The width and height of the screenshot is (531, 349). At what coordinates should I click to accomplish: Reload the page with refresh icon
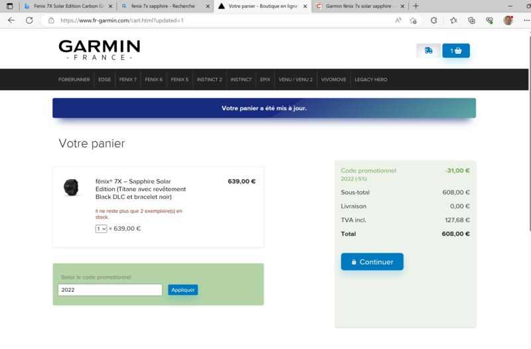tap(29, 21)
